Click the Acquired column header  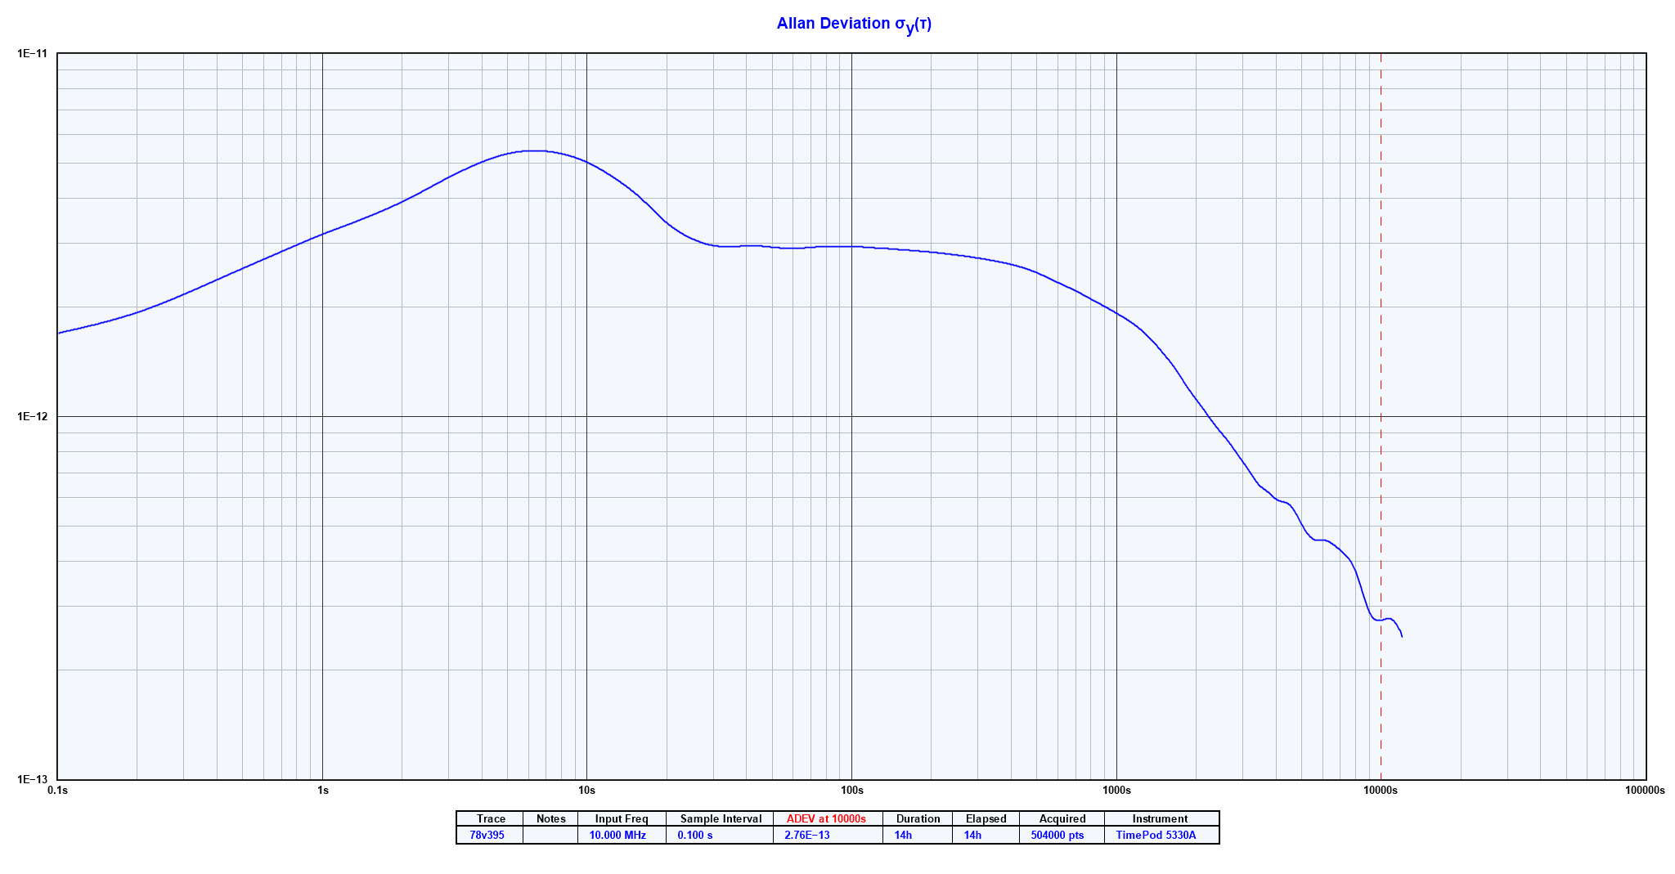1062,818
